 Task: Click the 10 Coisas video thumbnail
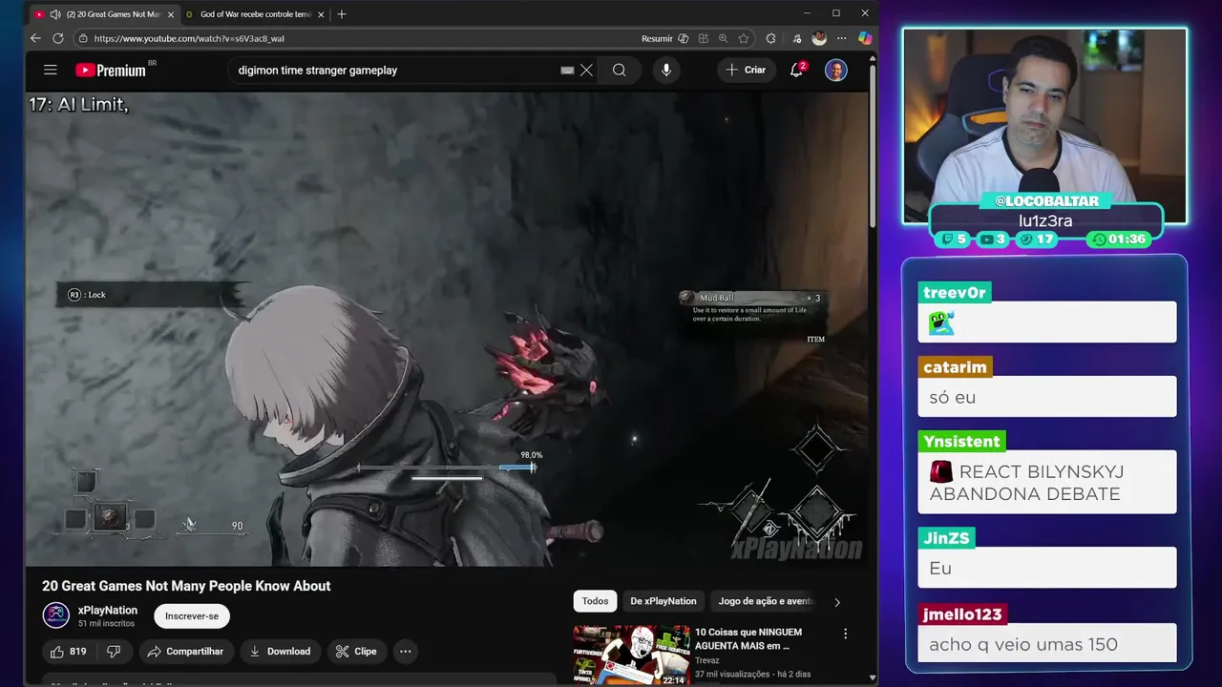631,655
